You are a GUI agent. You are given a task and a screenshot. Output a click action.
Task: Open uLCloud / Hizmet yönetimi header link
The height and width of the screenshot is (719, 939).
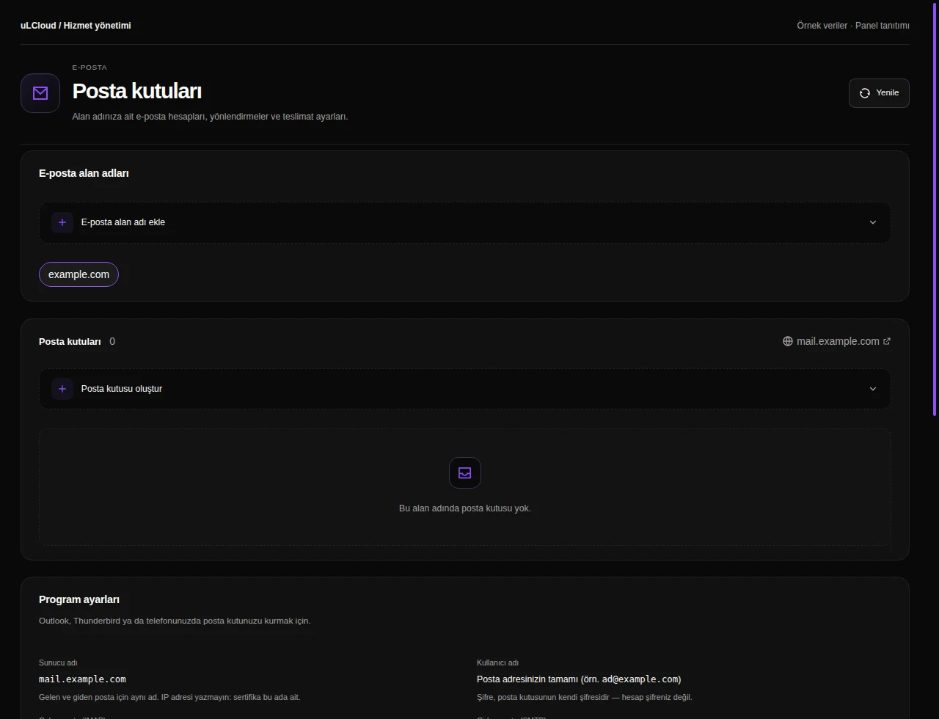point(76,26)
